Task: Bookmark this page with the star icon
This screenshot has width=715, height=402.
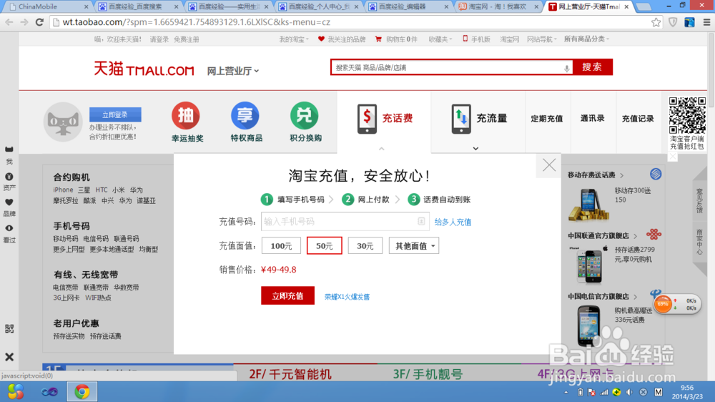Action: (x=656, y=22)
